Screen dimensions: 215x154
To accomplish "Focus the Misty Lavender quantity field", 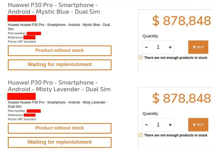I will point(158,125).
